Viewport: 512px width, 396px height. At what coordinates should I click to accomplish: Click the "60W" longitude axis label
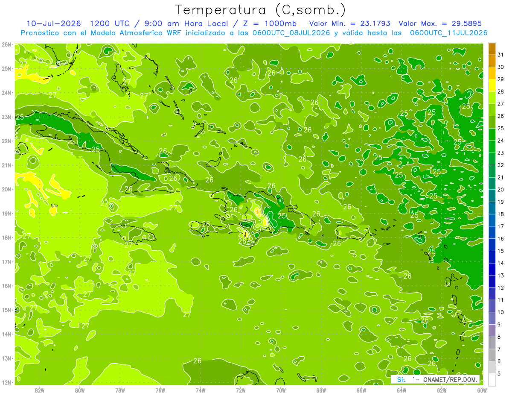[x=482, y=390]
